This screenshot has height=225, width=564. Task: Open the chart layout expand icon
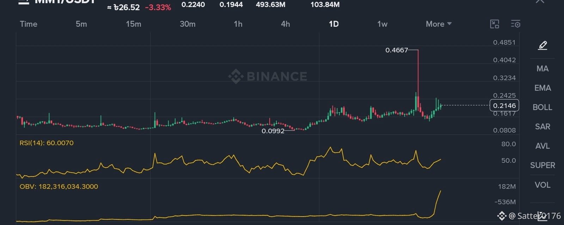495,24
